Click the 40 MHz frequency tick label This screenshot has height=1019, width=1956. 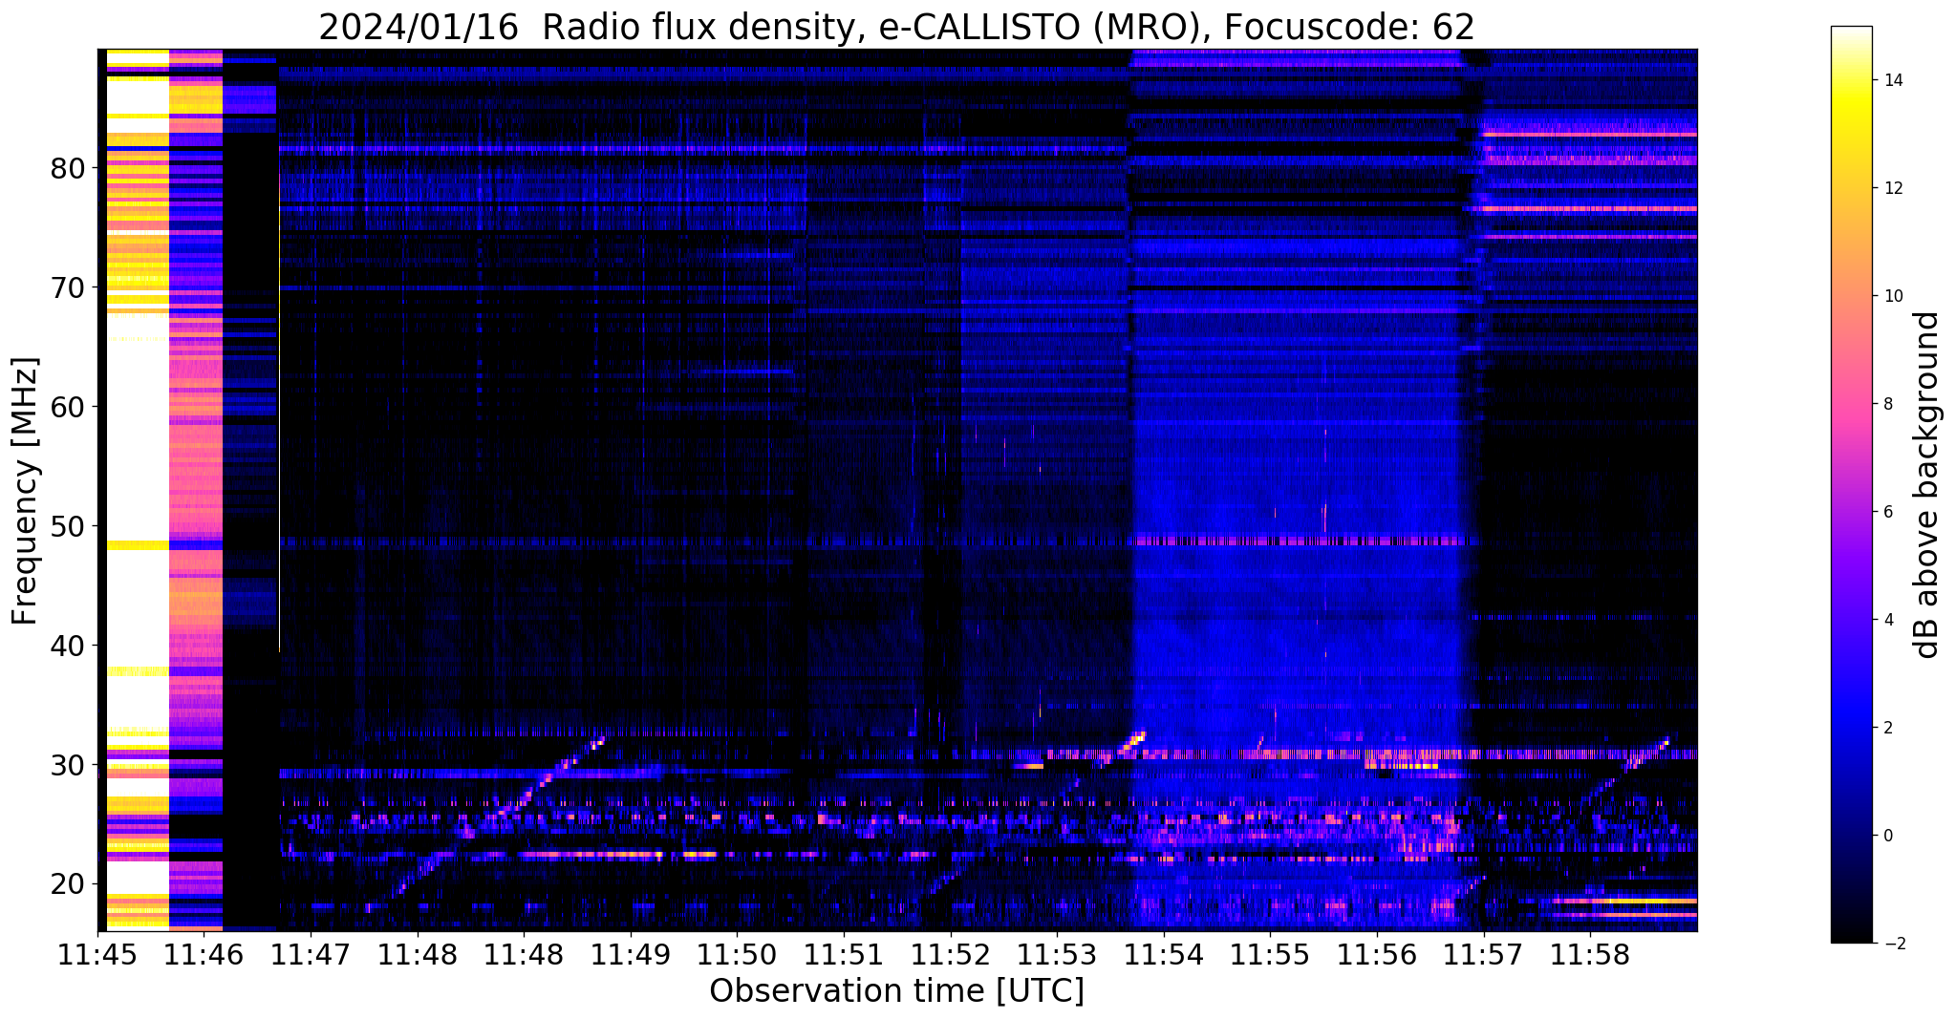[68, 646]
